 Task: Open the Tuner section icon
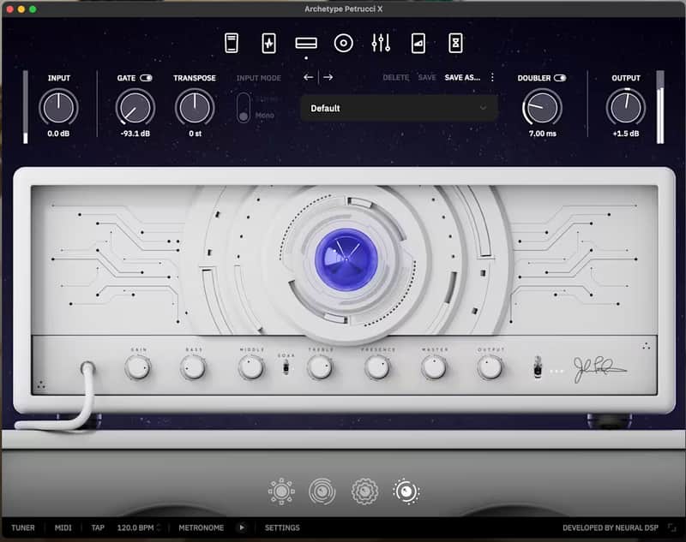[x=231, y=43]
